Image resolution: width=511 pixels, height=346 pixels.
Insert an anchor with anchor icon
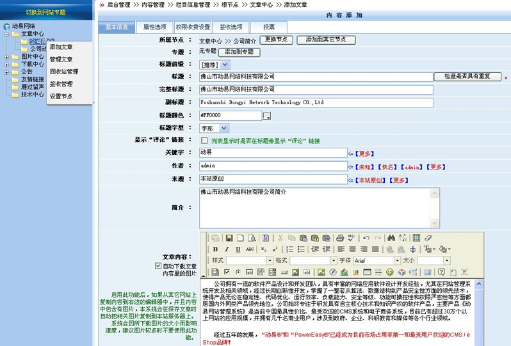[412, 249]
